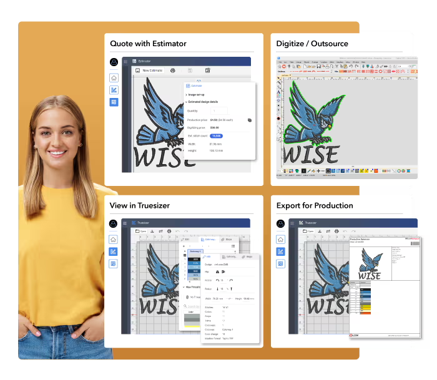Rotate design clockwise
Screen dimensions: 437x380
231,280
